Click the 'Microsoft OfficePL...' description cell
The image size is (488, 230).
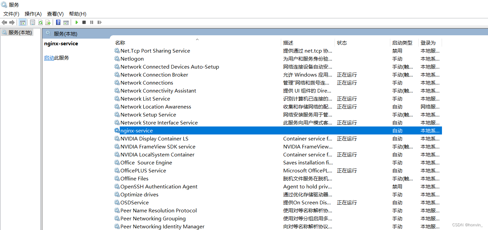[x=308, y=170]
